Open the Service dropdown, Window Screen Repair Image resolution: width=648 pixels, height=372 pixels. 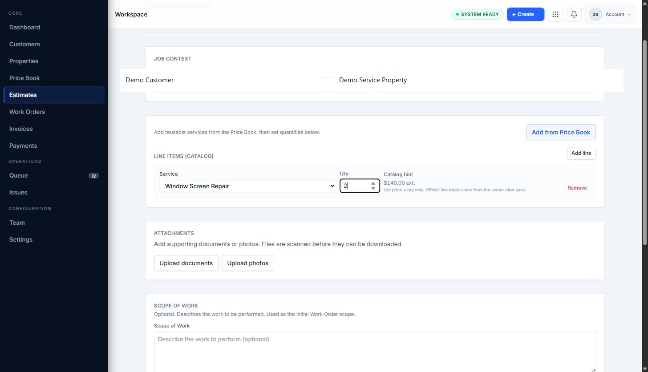click(248, 186)
